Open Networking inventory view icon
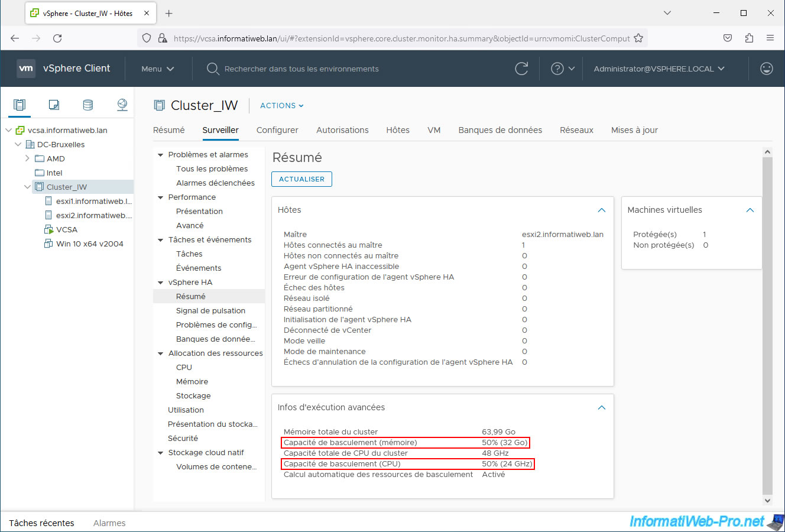The height and width of the screenshot is (532, 785). tap(122, 105)
